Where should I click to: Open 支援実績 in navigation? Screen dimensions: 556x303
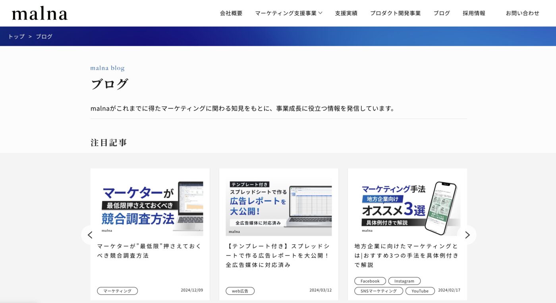click(346, 13)
